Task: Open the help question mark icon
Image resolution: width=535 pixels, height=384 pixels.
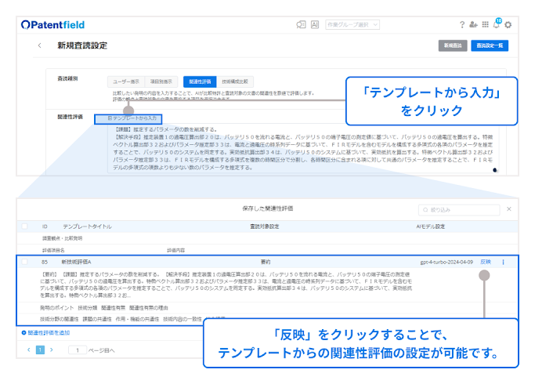Action: (x=462, y=25)
